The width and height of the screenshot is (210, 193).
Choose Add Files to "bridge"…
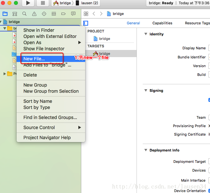[x=51, y=65]
